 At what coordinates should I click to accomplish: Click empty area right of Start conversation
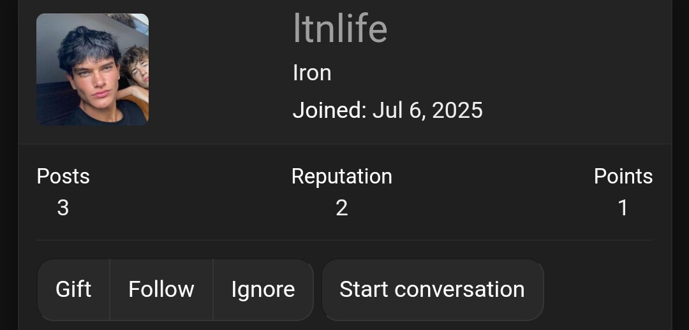[x=607, y=290]
